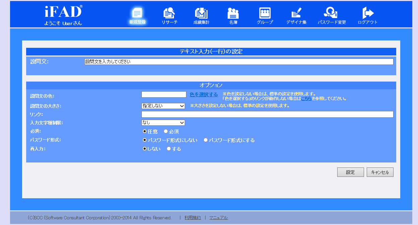Select する for 再入力

169,149
